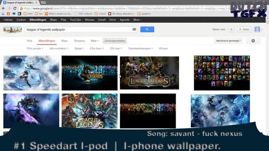The width and height of the screenshot is (269, 151).
Task: Open the purple sword champion thumbnail
Action: click(x=31, y=111)
